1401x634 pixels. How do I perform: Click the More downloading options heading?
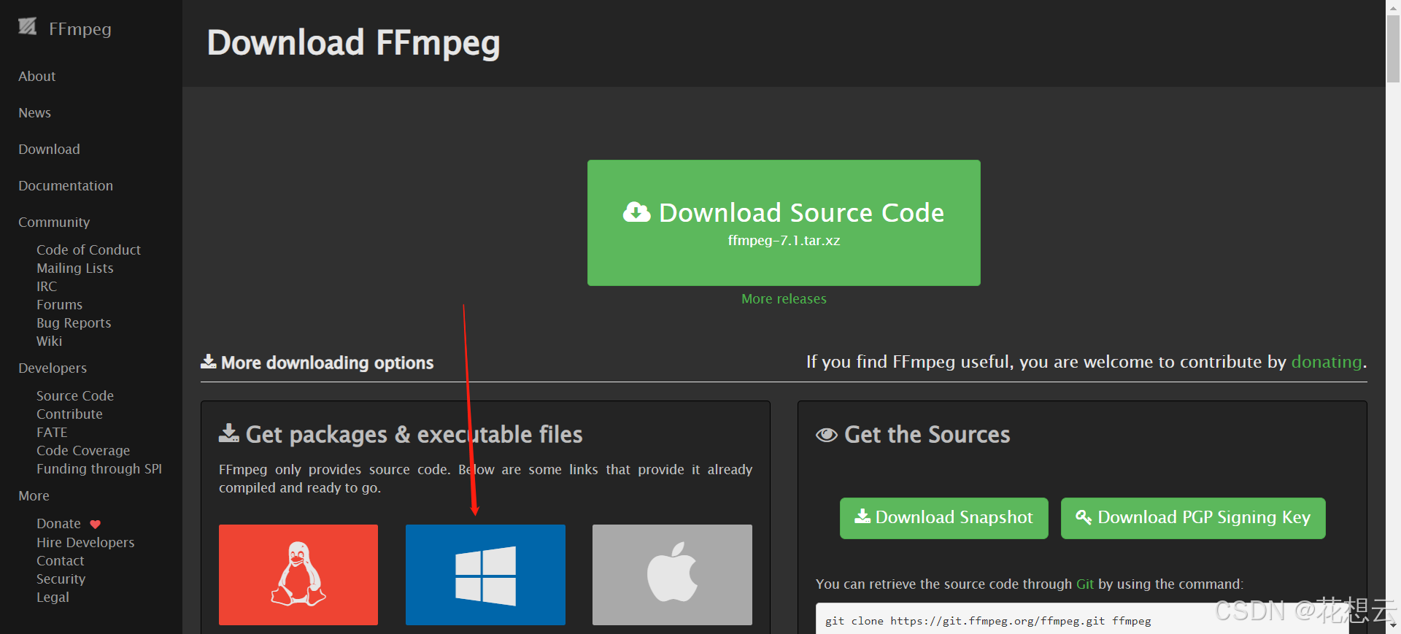pos(327,363)
